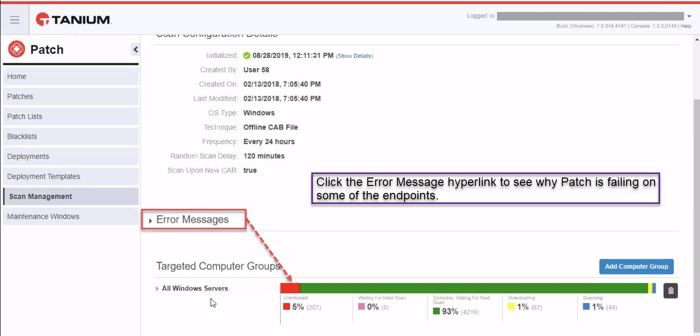
Task: Click the green Complete legend swatch
Action: pyautogui.click(x=437, y=311)
